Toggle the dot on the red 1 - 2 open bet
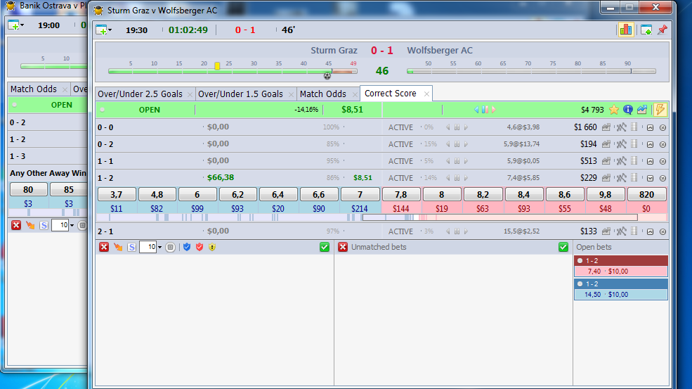Viewport: 692px width, 389px height. pyautogui.click(x=580, y=261)
